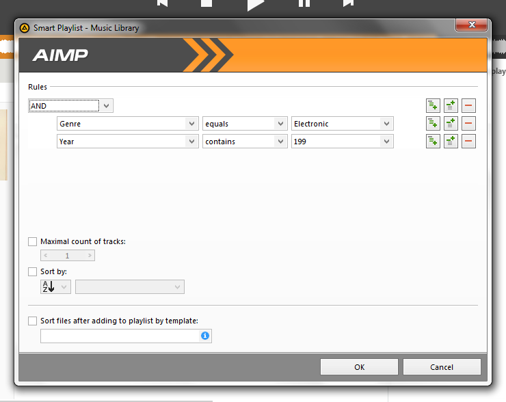Enable the Sort by checkbox
The image size is (506, 402).
pos(32,271)
